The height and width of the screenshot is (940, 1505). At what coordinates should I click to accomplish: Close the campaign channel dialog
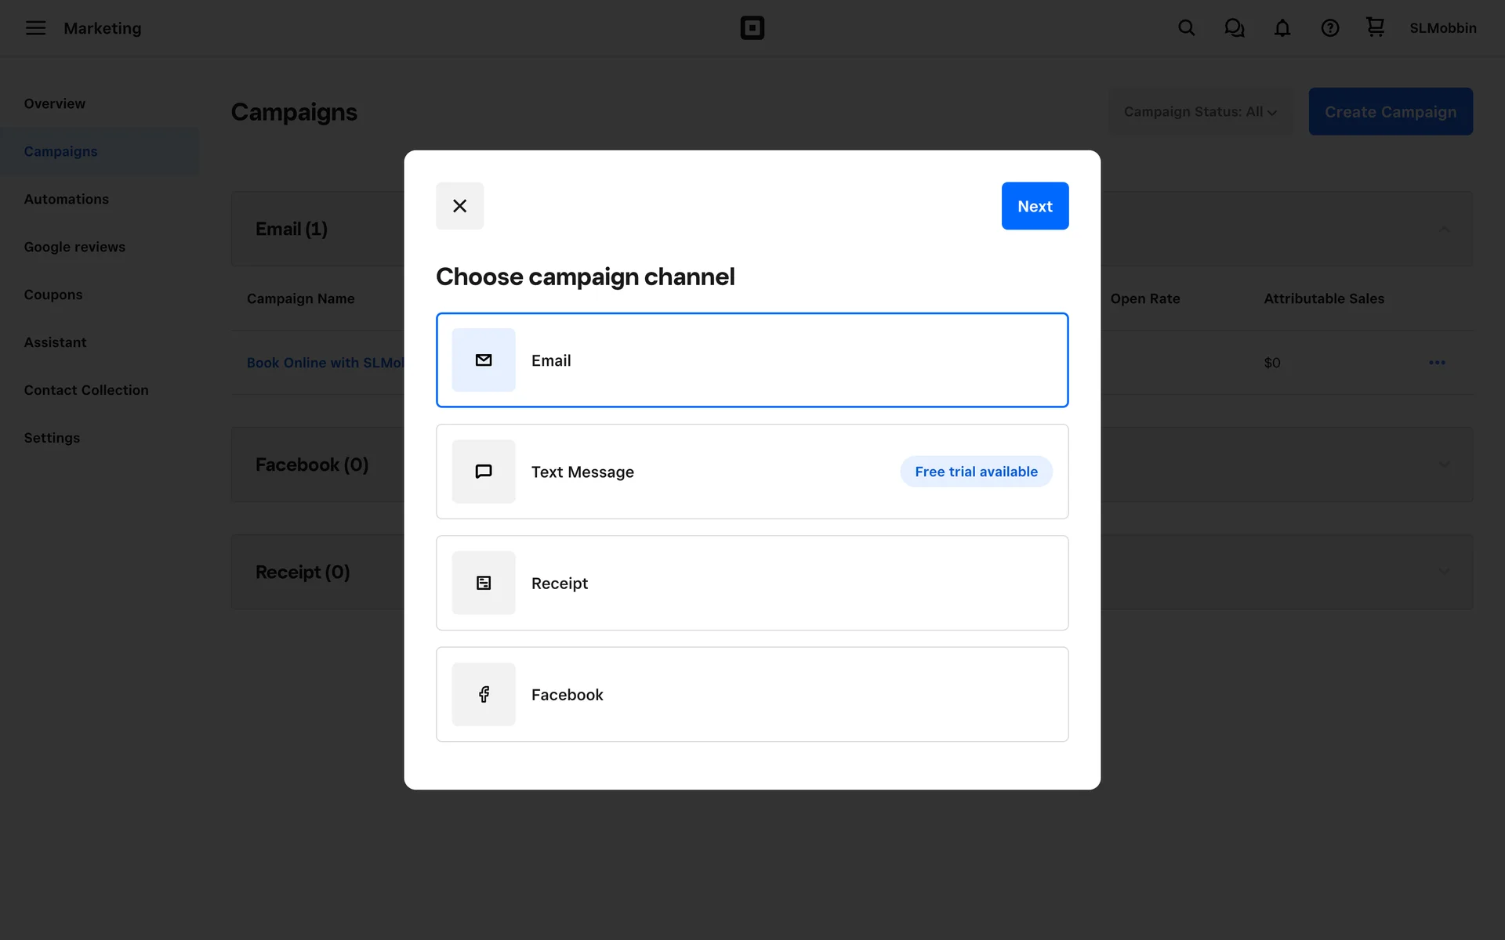click(x=460, y=206)
